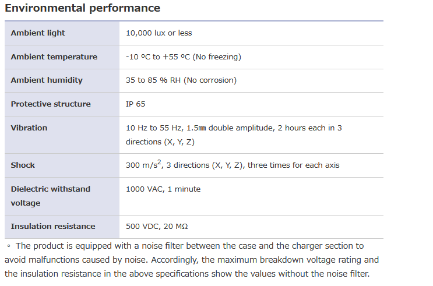
Task: Select the Shock row label
Action: (23, 165)
